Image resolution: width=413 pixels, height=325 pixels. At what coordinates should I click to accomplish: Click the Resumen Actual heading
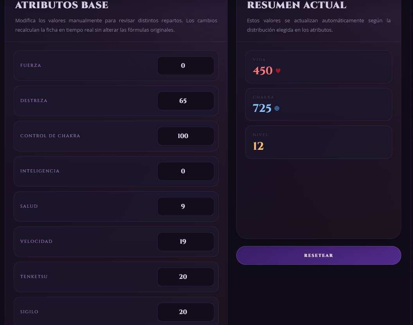(x=296, y=5)
